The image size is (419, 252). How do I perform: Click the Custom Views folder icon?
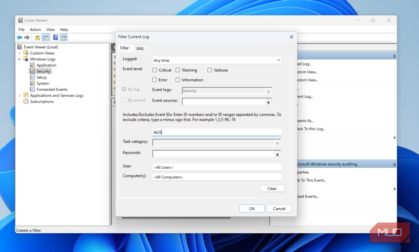click(26, 53)
